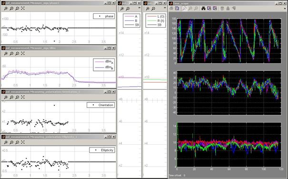This screenshot has height=179, width=288.
Task: Select the Orientation legend box
Action: [x=100, y=105]
